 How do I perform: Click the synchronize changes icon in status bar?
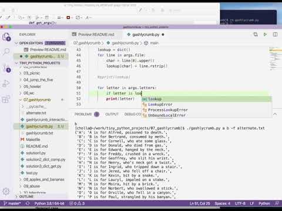(x=28, y=203)
